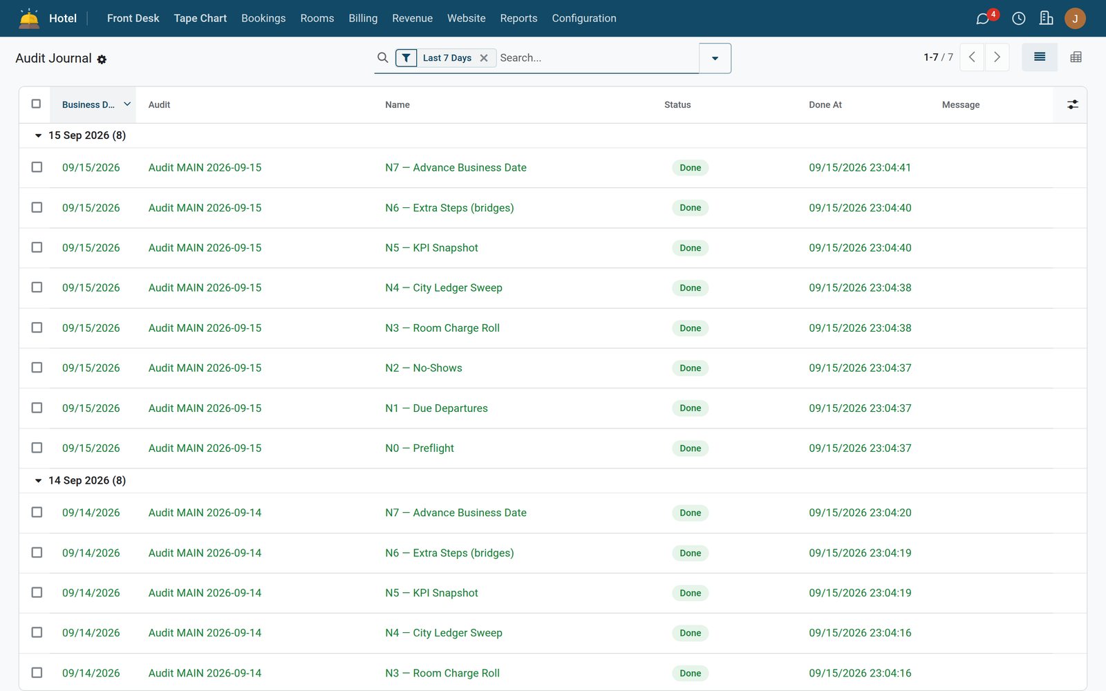This screenshot has width=1106, height=691.
Task: Open the N2 — No-Shows record
Action: (x=424, y=368)
